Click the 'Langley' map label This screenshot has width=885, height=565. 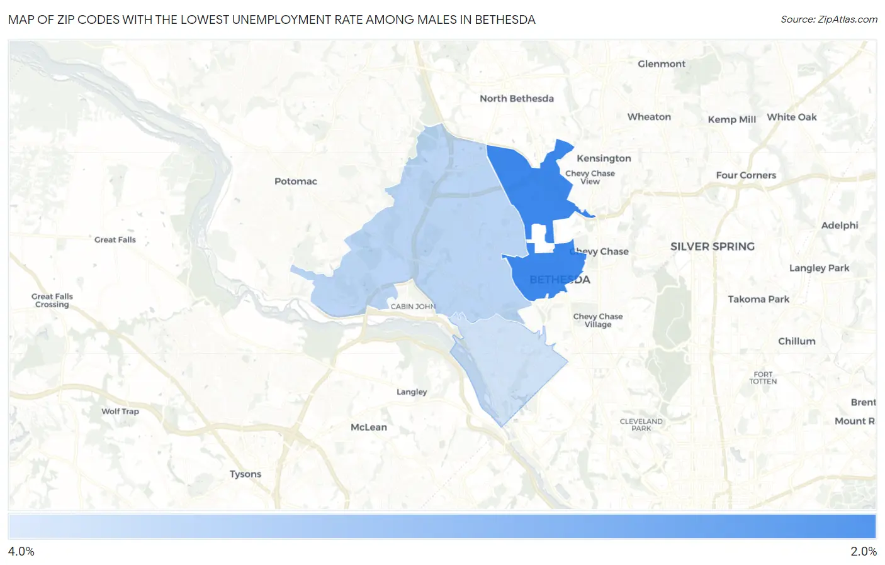pyautogui.click(x=412, y=392)
